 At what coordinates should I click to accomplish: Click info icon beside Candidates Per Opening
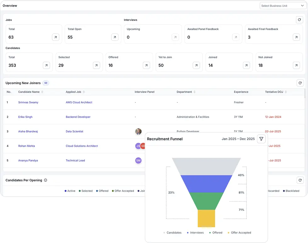pos(46,180)
